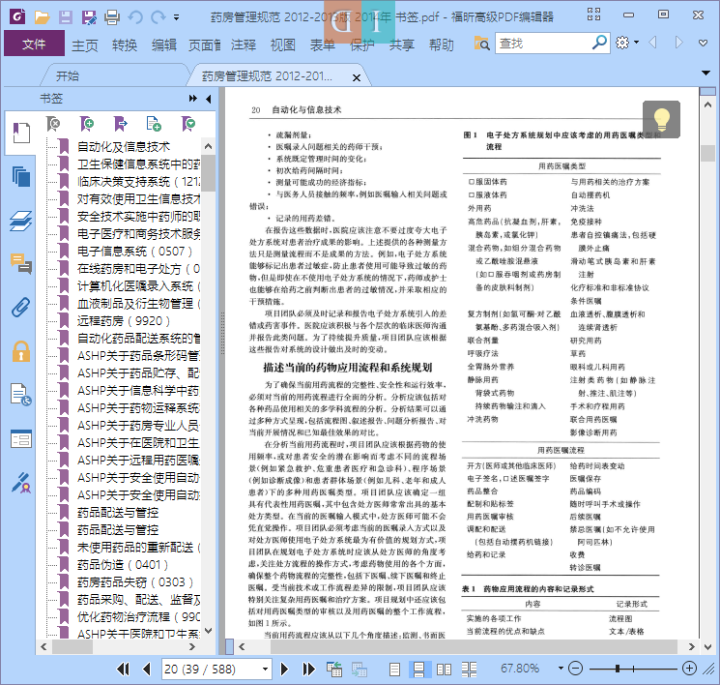
Task: Open the 帮助 ribbon tab
Action: pyautogui.click(x=442, y=45)
